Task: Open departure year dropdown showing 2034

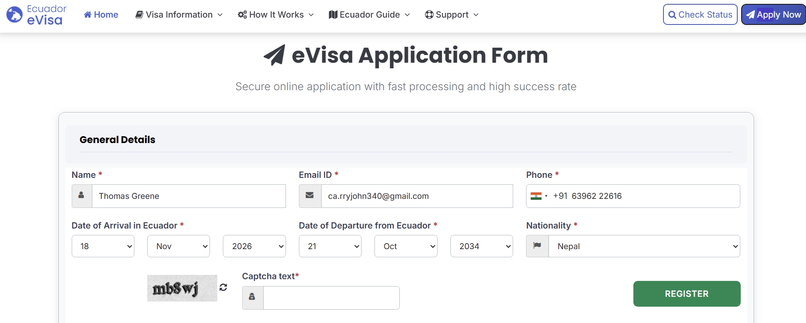Action: pos(481,246)
